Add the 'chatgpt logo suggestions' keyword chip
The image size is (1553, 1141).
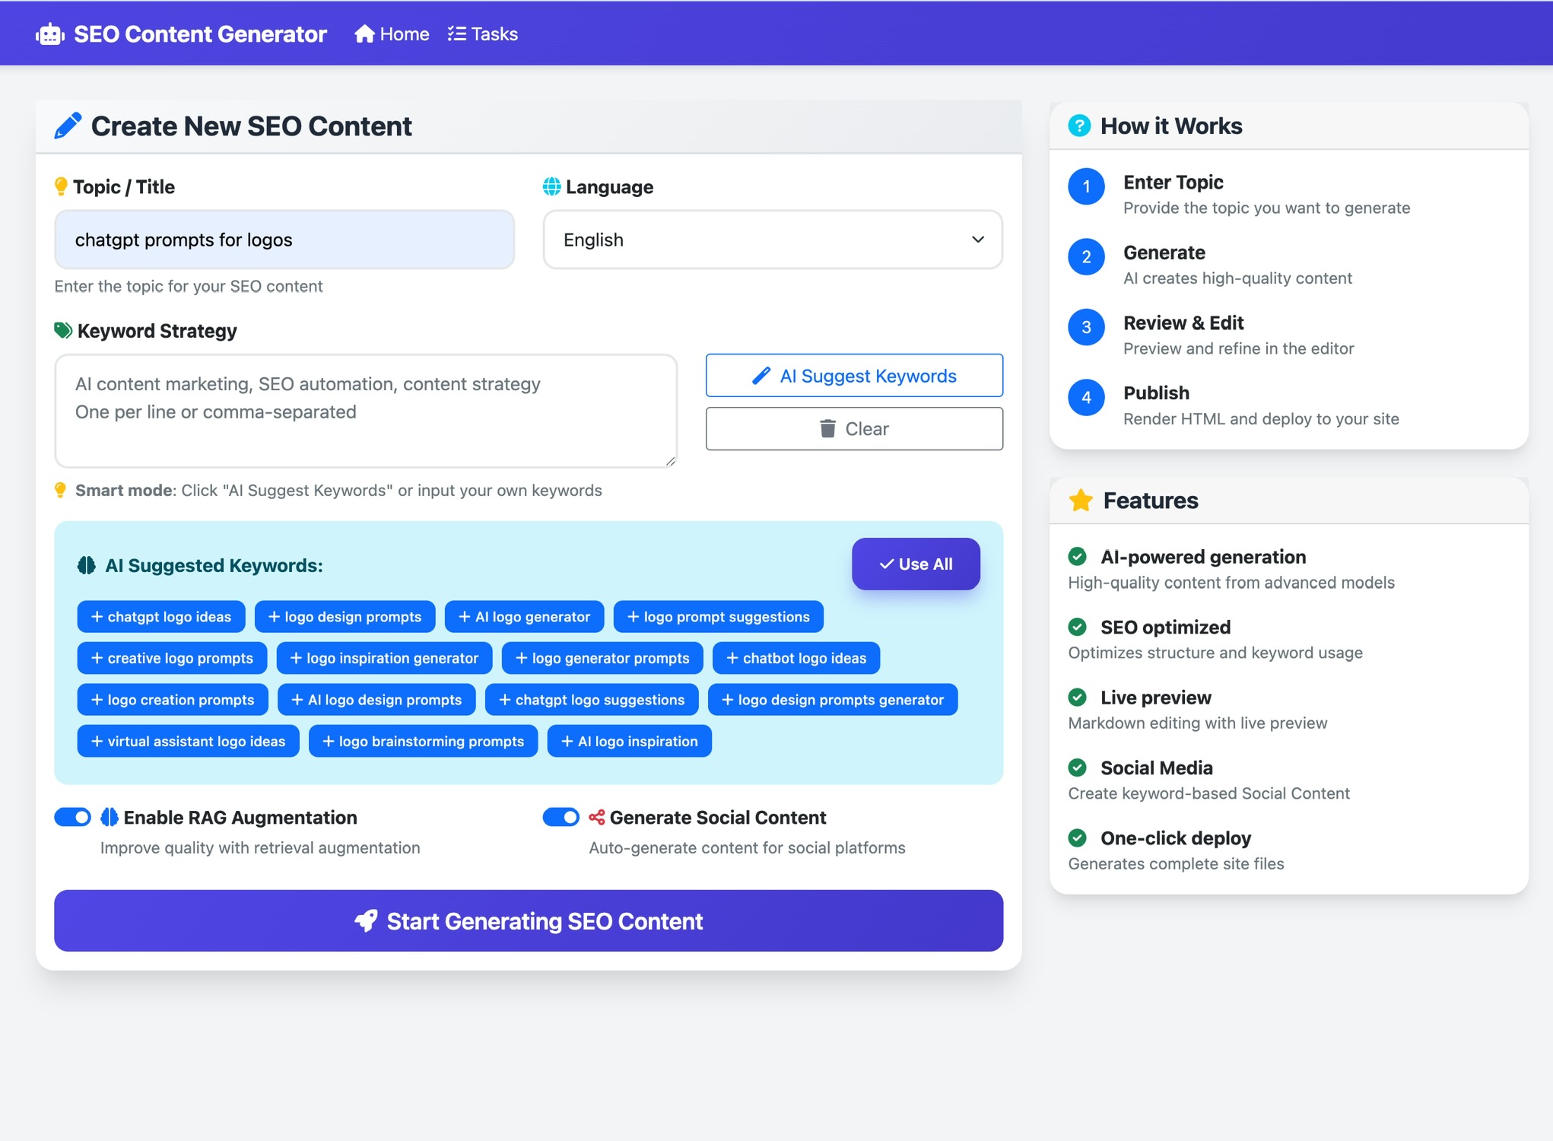(592, 699)
